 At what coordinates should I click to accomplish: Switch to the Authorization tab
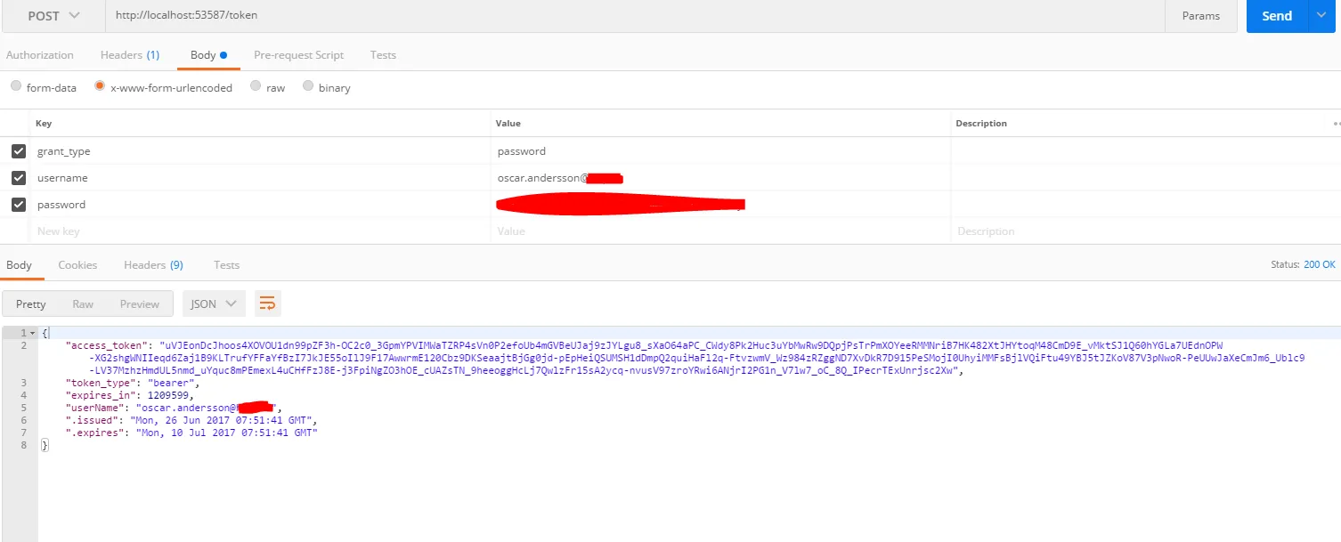pos(40,55)
